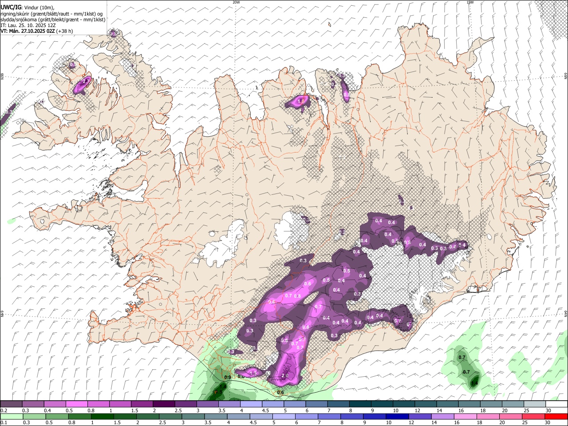This screenshot has width=568, height=426.
Task: Click the 'rigning/skúrir' legend description line
Action: pyautogui.click(x=52, y=13)
